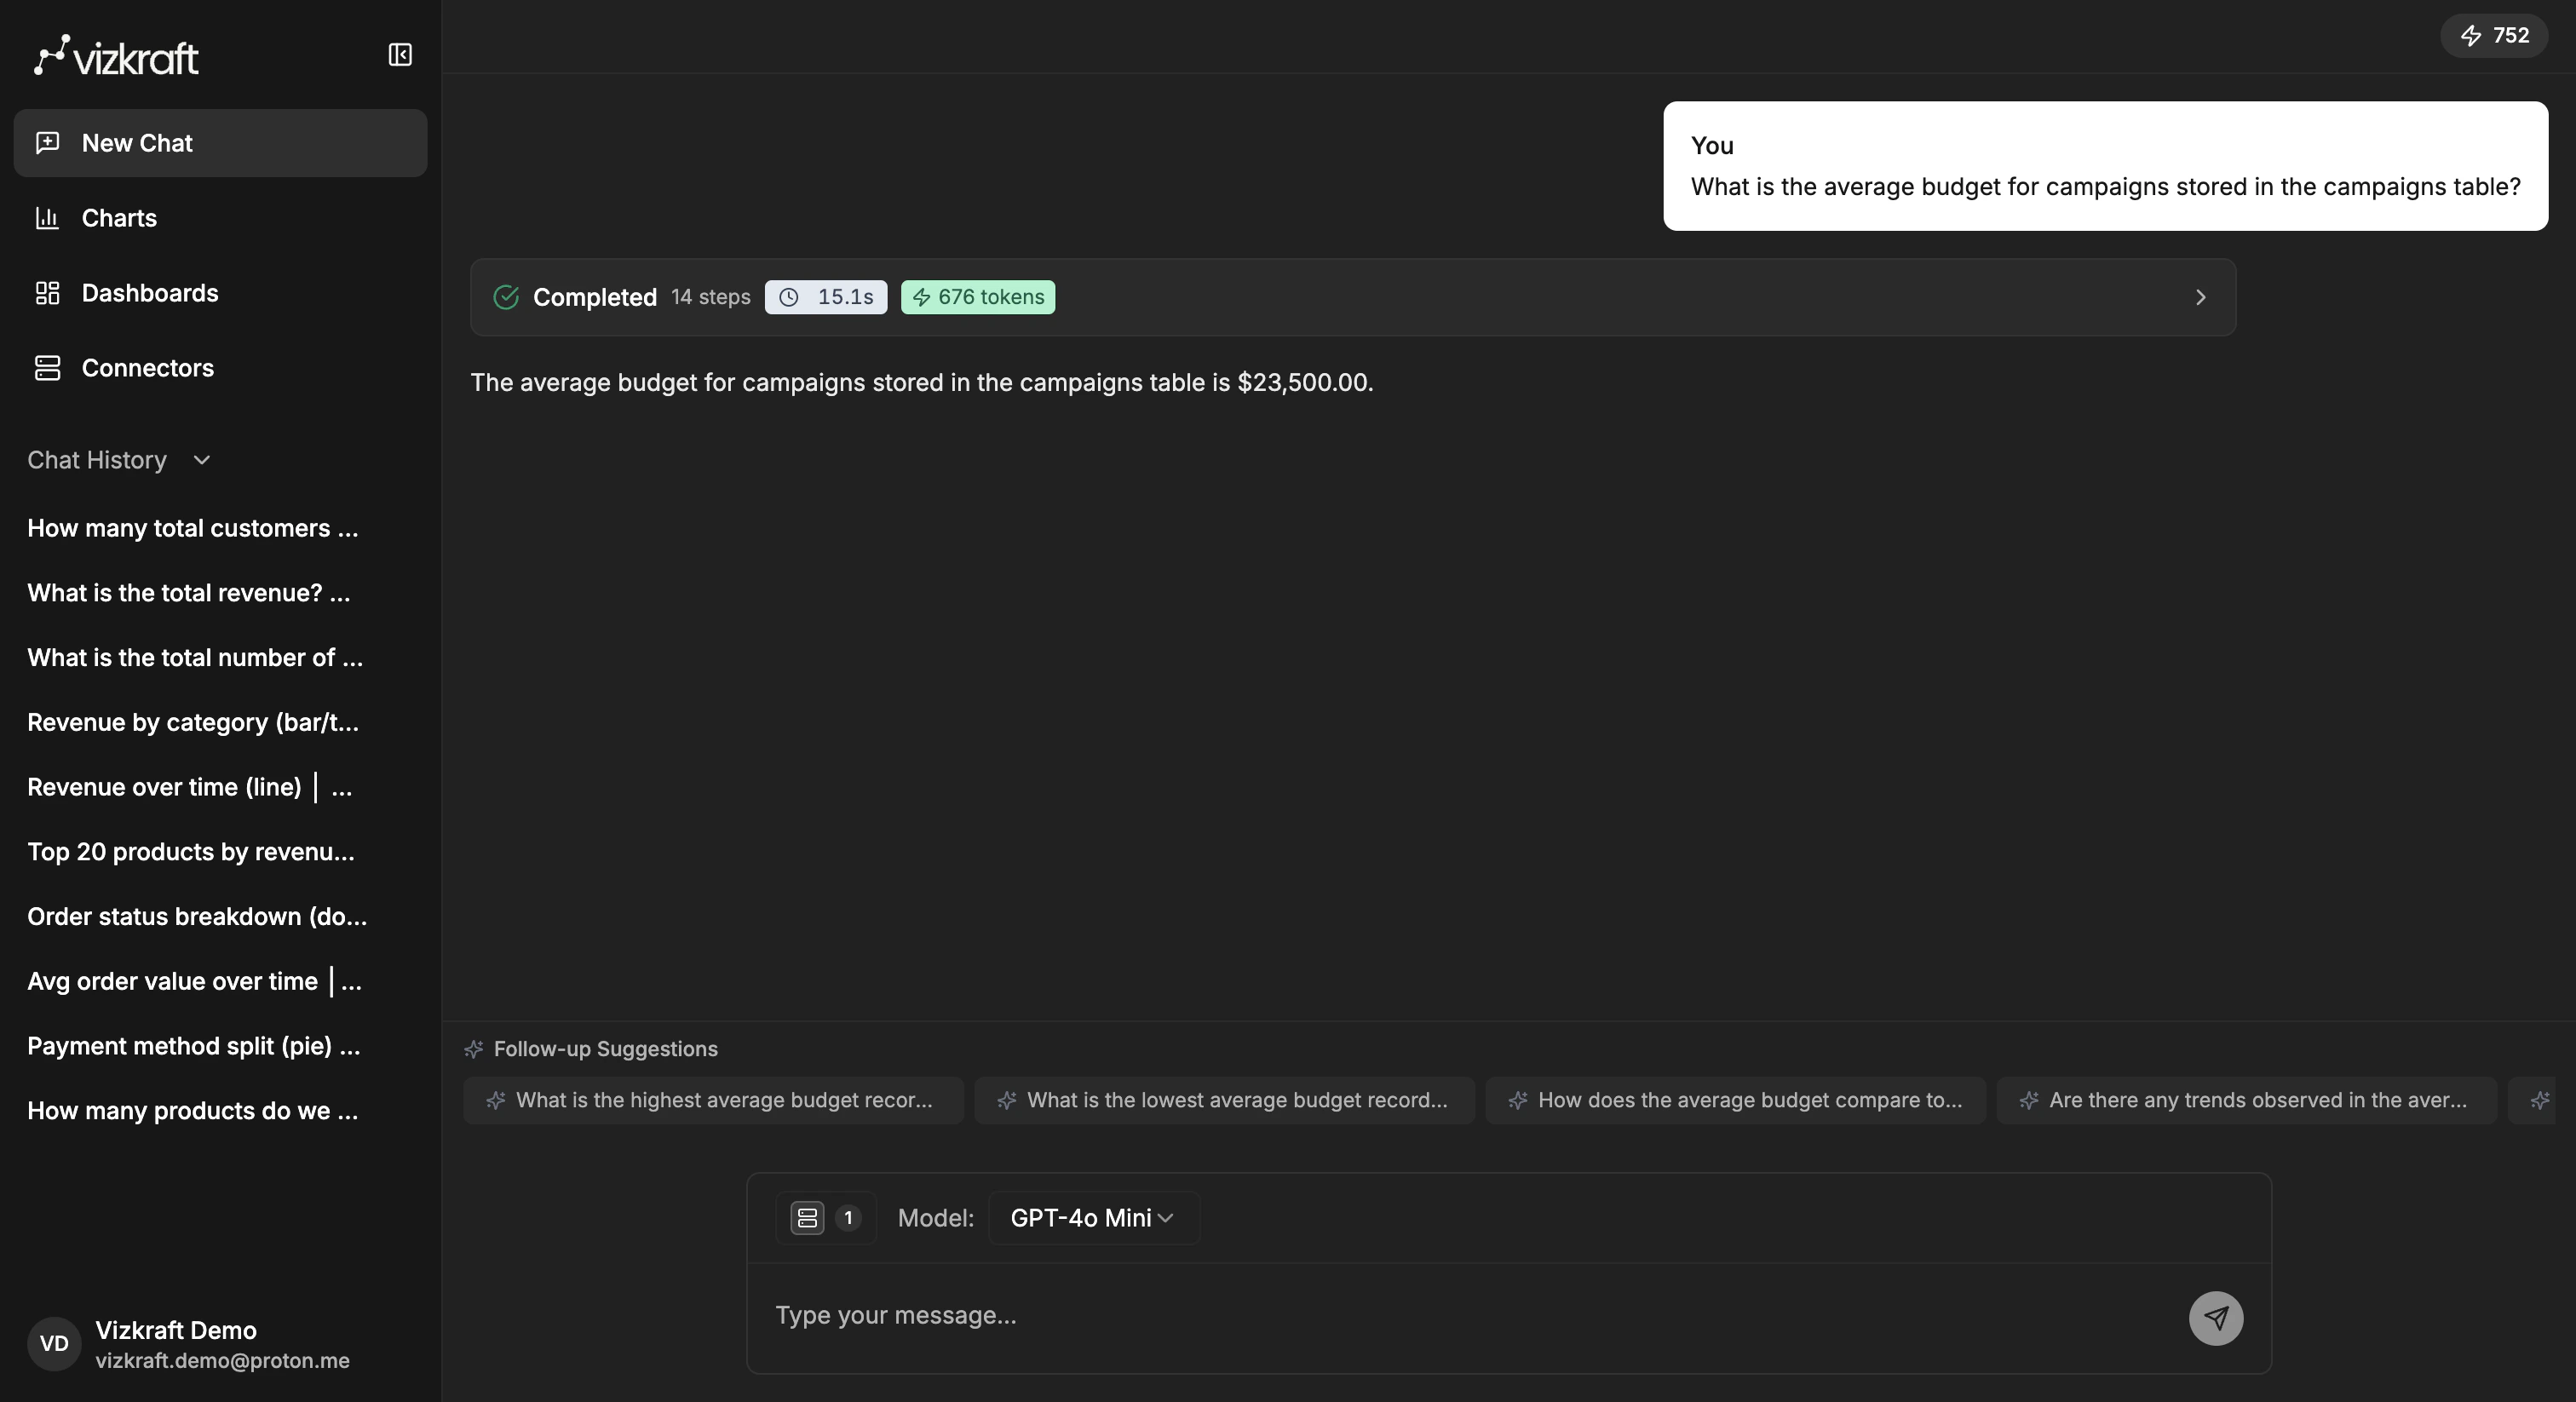Viewport: 2576px width, 1402px height.
Task: Click the 15.1s duration badge
Action: [825, 297]
